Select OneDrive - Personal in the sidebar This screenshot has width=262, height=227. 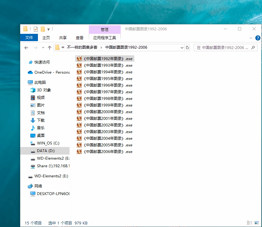48,72
